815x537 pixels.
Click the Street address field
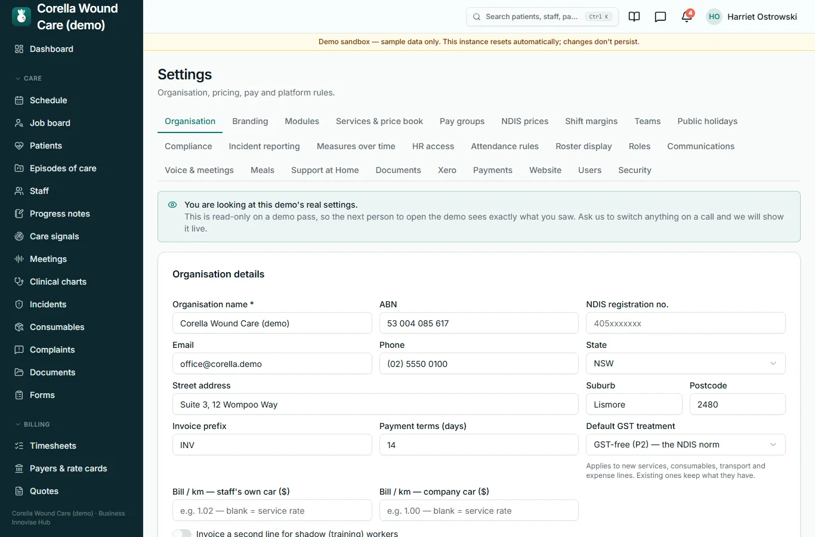[x=375, y=405]
